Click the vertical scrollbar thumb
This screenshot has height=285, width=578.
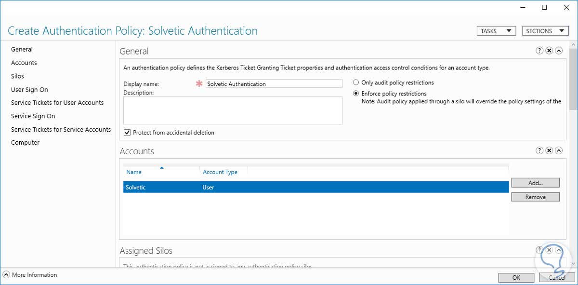[573, 77]
